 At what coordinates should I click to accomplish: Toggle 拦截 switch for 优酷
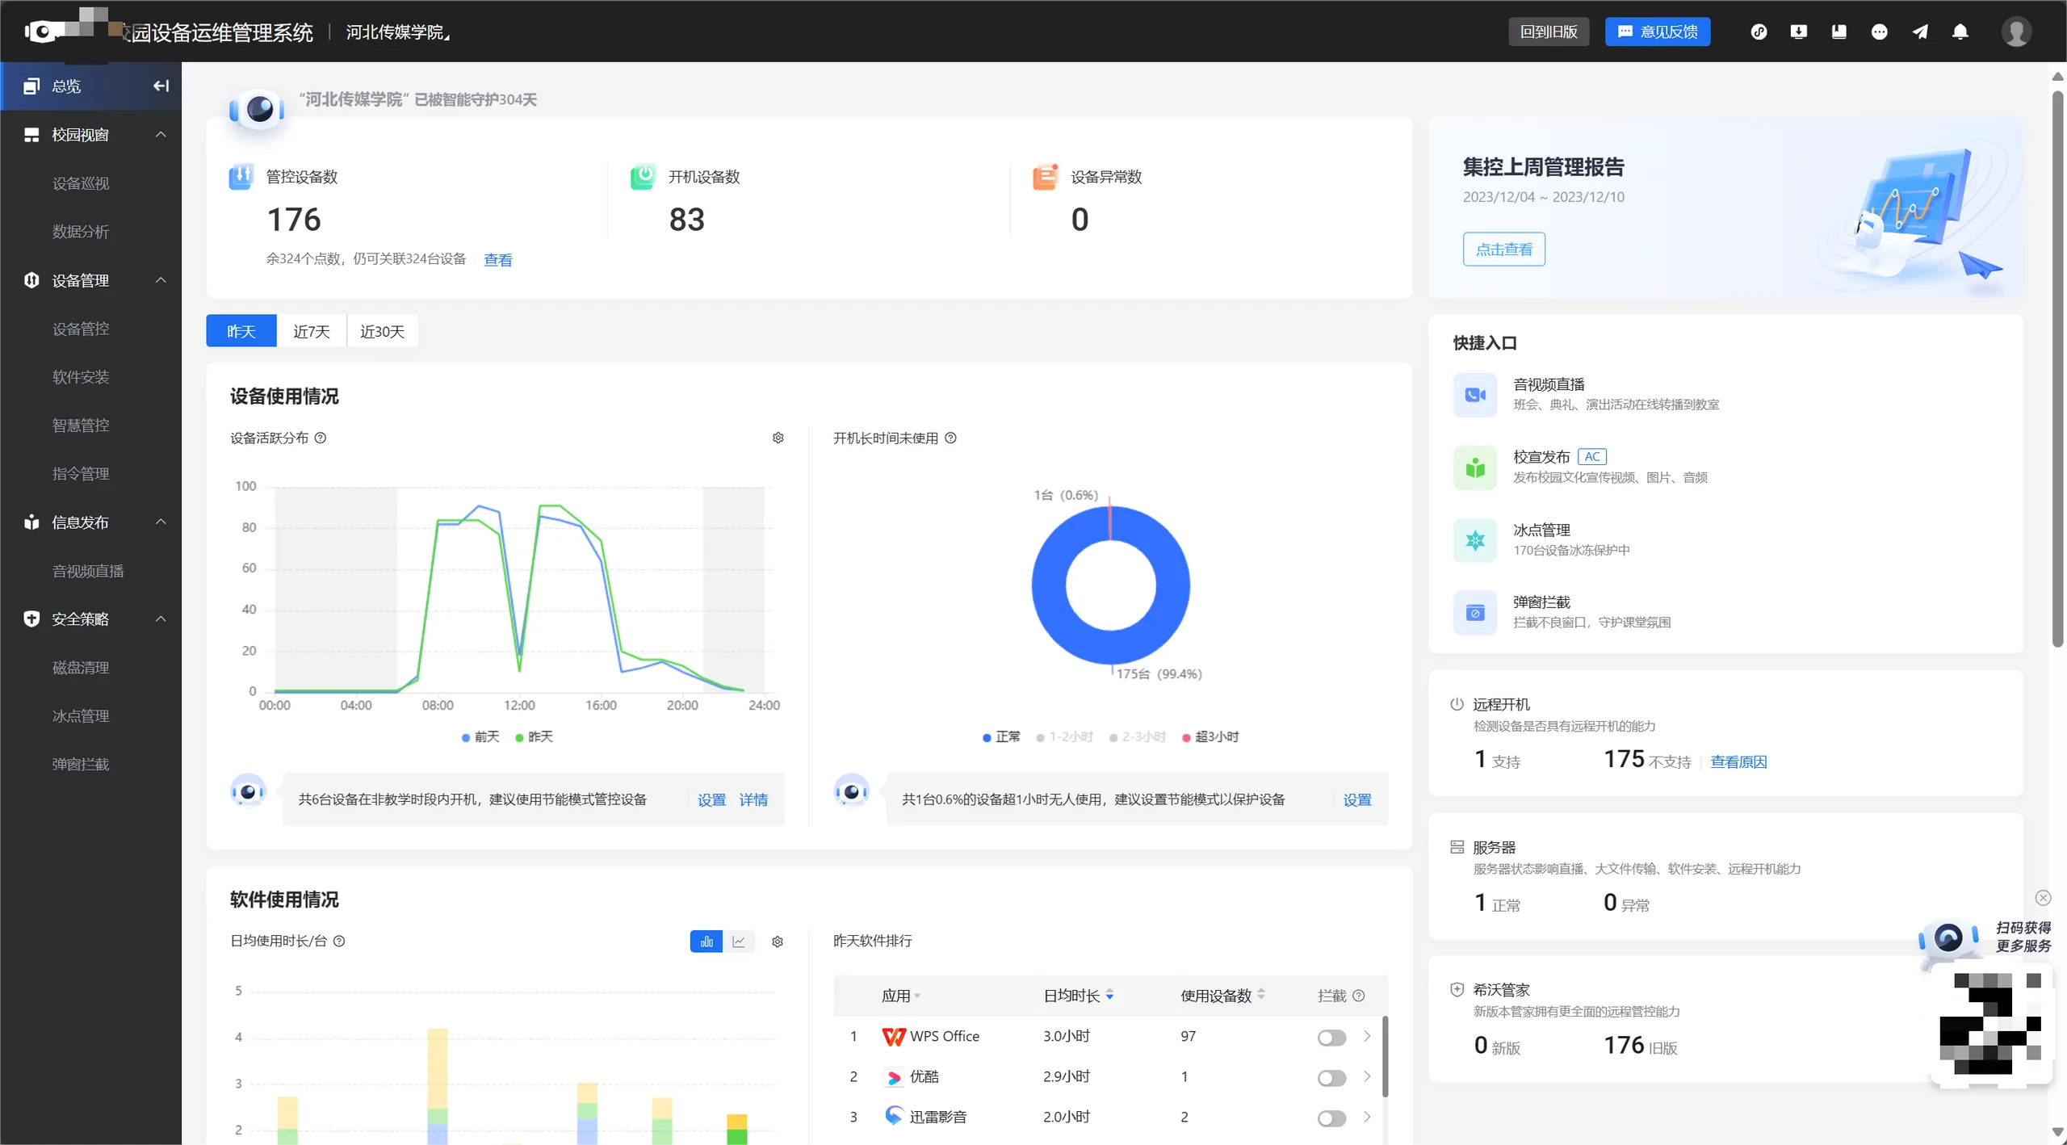pos(1331,1078)
